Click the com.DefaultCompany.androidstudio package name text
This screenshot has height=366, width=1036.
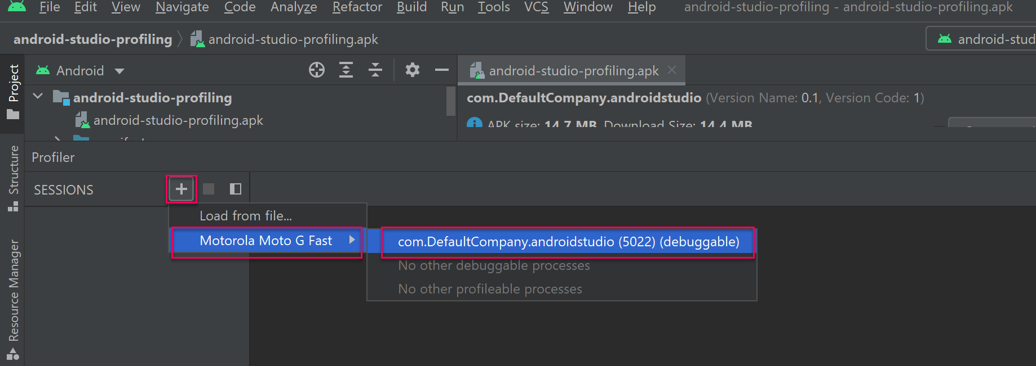(584, 98)
